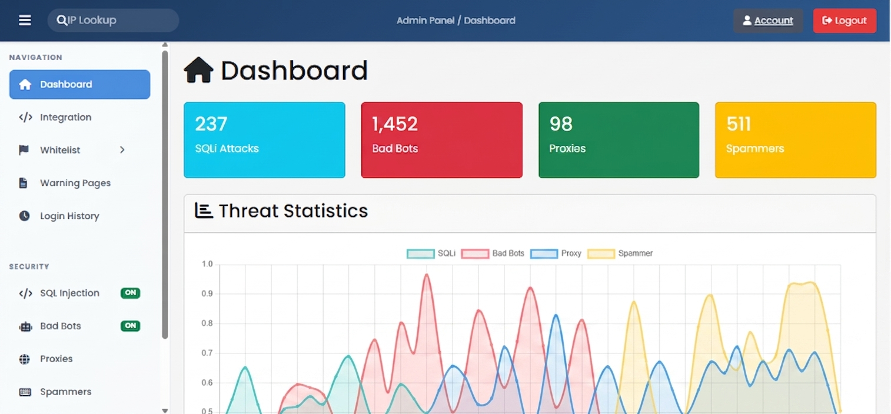Click the Whitelist flag icon
Image resolution: width=891 pixels, height=414 pixels.
pos(24,150)
